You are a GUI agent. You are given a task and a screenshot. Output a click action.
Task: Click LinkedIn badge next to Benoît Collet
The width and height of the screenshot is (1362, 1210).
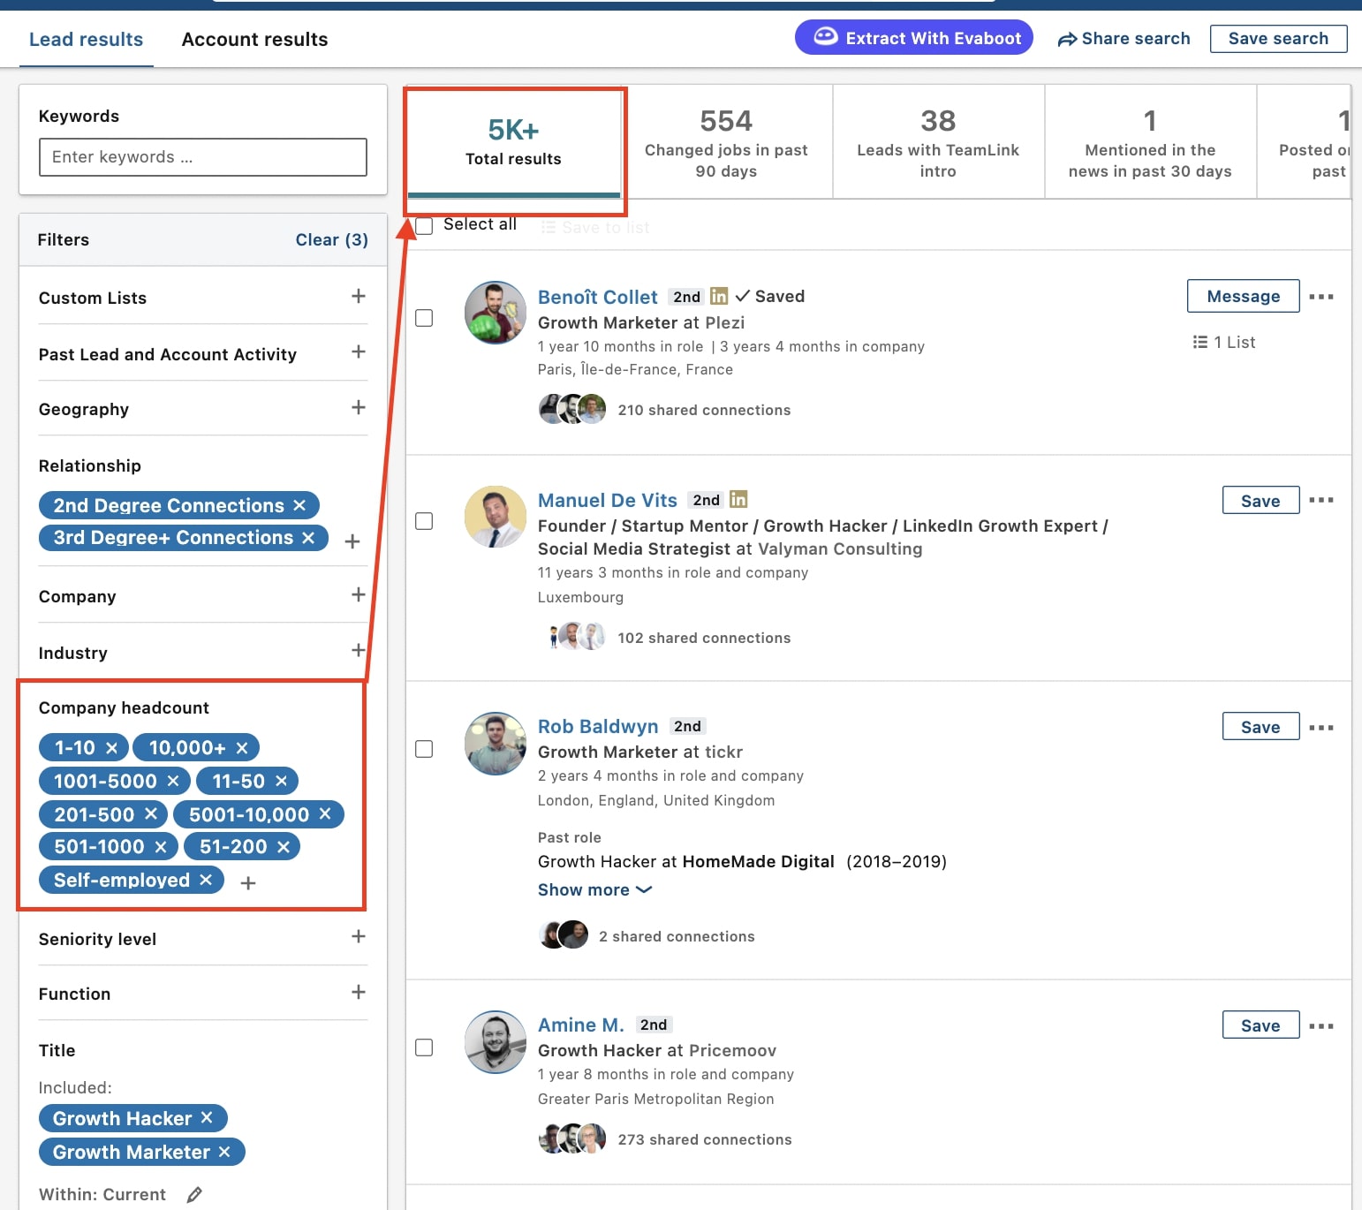pyautogui.click(x=719, y=296)
